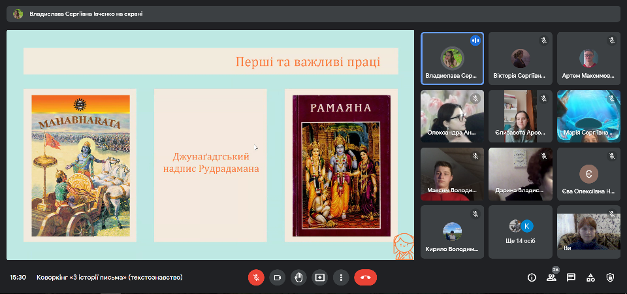Open Єва Олексіївна's participant tile
The width and height of the screenshot is (627, 294).
click(588, 174)
